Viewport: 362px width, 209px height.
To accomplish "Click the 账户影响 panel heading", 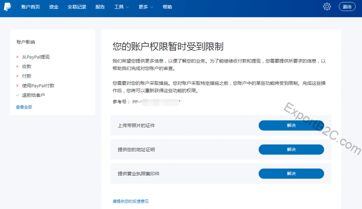I will coord(26,42).
